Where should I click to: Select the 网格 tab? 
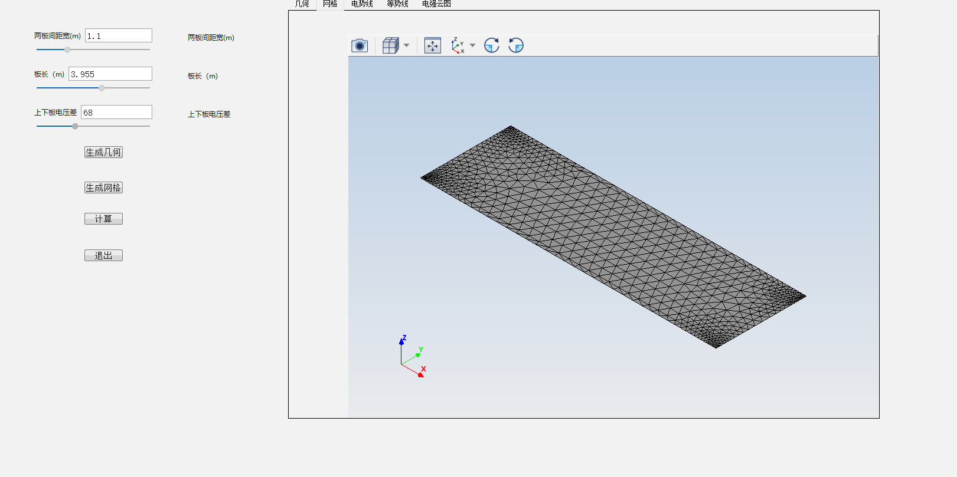330,4
